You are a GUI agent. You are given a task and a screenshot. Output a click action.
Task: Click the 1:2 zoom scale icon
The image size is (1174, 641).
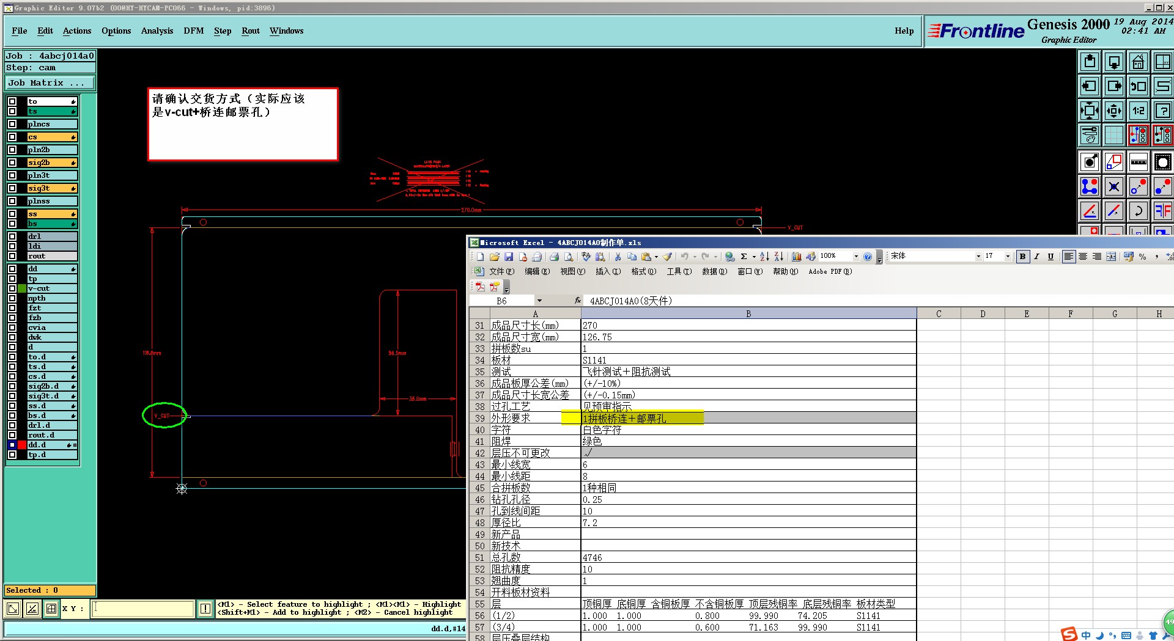pyautogui.click(x=1138, y=111)
